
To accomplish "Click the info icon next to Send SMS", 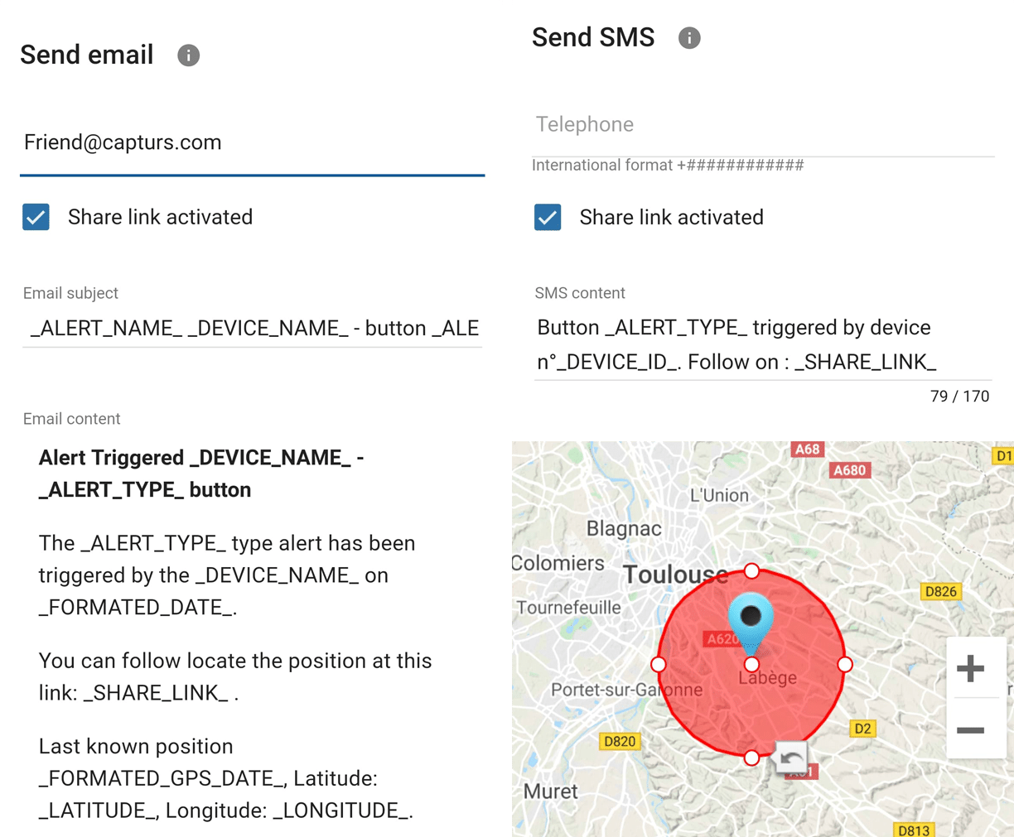I will tap(689, 38).
